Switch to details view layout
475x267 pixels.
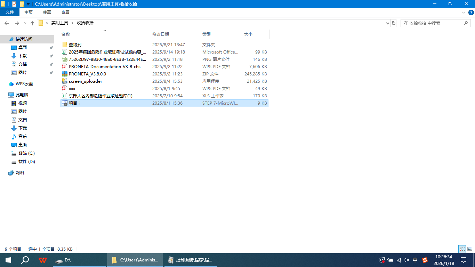coord(462,249)
